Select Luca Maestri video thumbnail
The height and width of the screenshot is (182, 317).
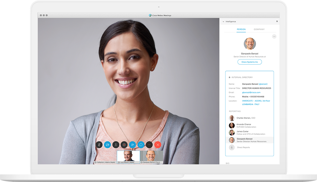[128, 156]
